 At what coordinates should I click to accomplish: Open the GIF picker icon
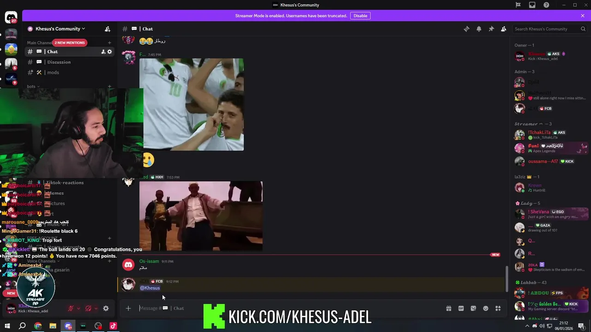461,308
